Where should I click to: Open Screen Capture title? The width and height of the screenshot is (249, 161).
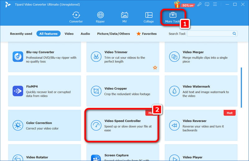[116, 155]
